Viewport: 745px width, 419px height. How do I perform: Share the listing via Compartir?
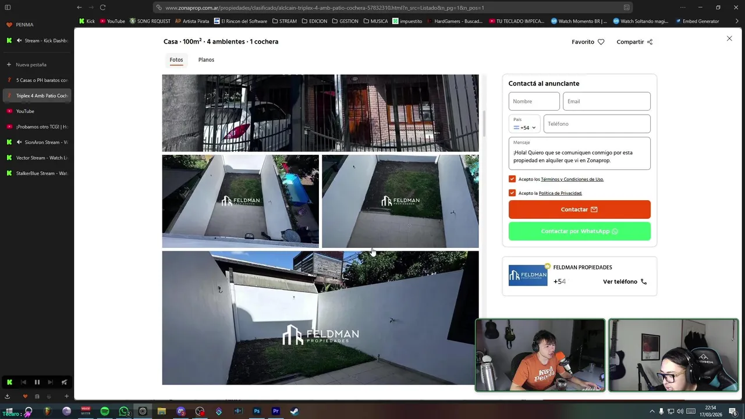[x=634, y=42]
